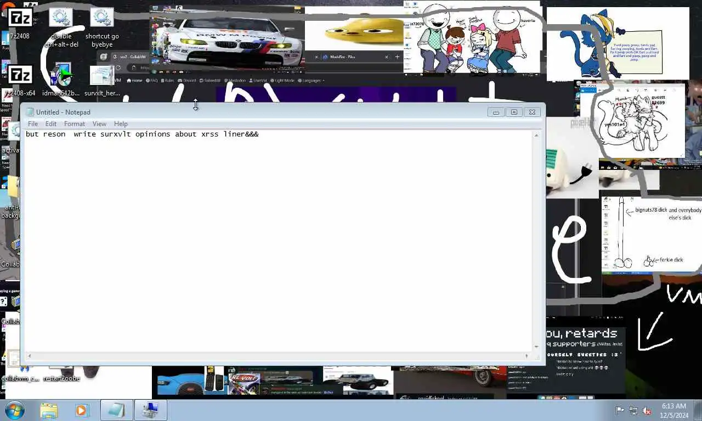Click the FAQ link in background CollabVM page
Viewport: 702px width, 421px height.
coord(151,81)
